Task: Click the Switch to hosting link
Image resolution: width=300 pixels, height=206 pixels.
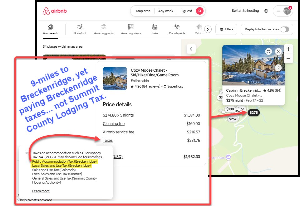Action: pyautogui.click(x=245, y=11)
